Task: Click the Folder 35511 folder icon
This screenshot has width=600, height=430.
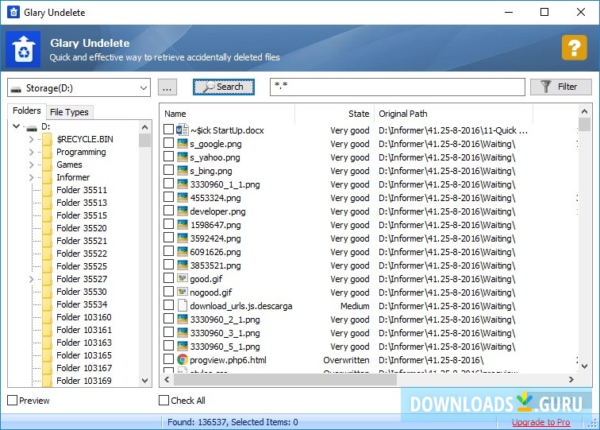Action: coord(47,190)
